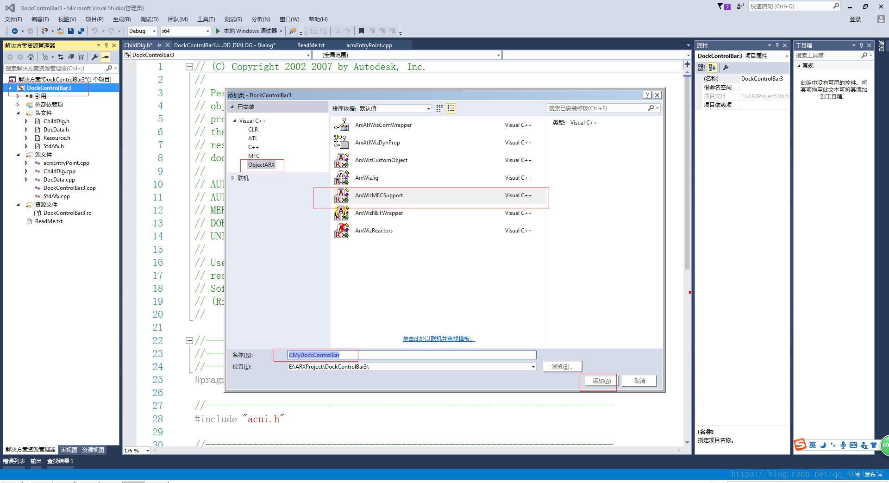Switch to the Class View tab
This screenshot has height=483, width=889.
pos(69,450)
